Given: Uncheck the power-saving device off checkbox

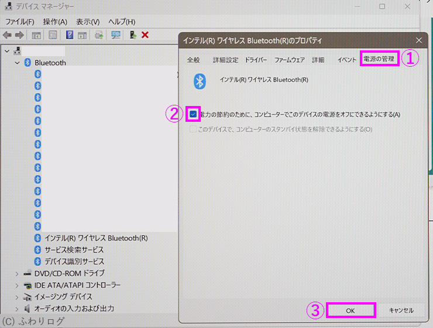Looking at the screenshot, I should click(x=194, y=114).
